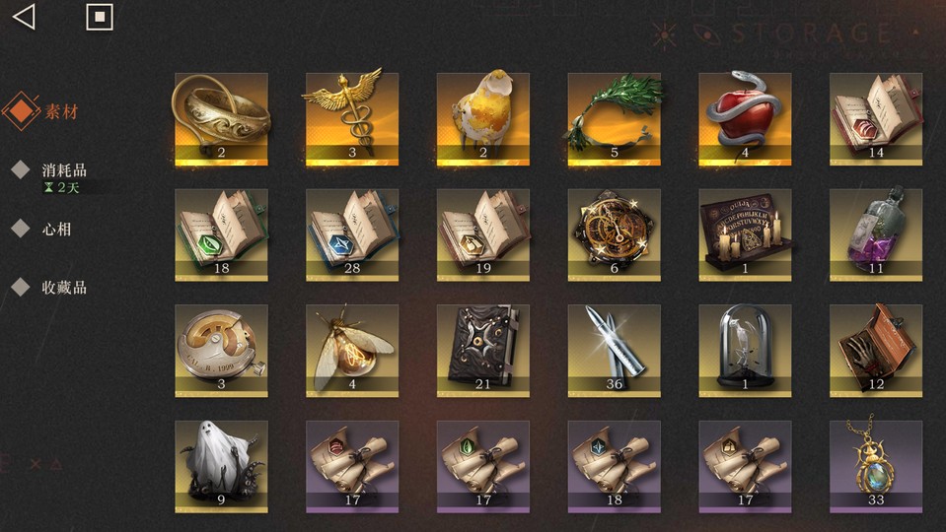Select the golden bowl item
The image size is (946, 532).
tap(221, 119)
